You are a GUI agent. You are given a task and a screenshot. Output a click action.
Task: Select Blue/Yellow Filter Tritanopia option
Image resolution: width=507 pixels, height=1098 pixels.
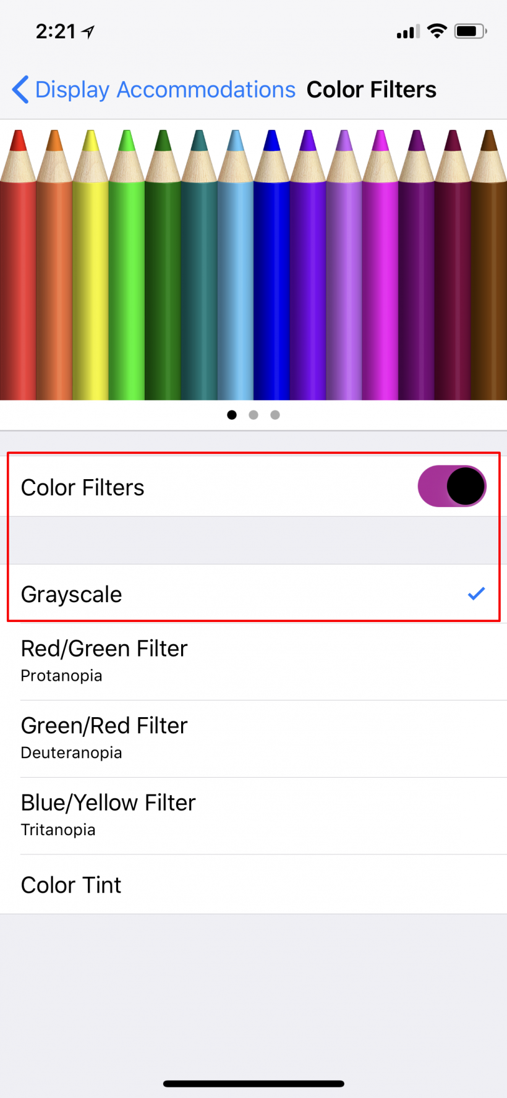coord(253,815)
